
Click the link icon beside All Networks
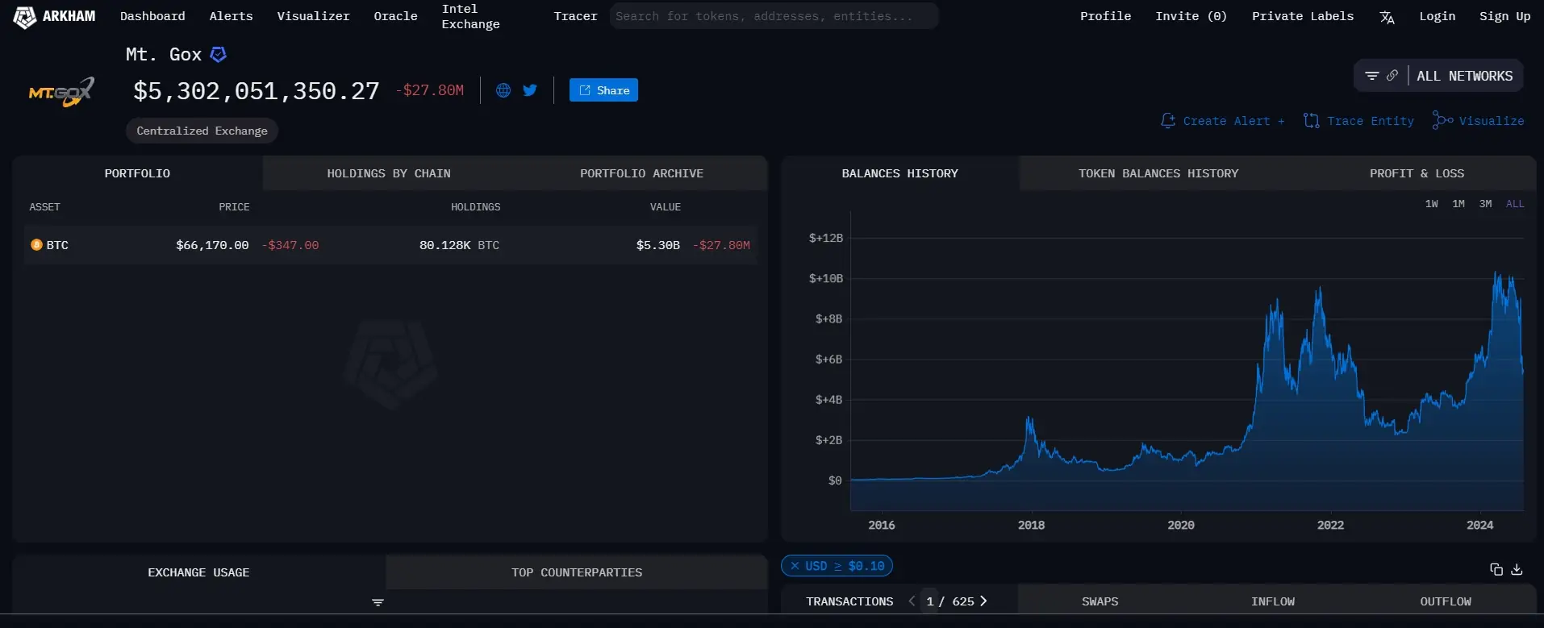point(1392,76)
